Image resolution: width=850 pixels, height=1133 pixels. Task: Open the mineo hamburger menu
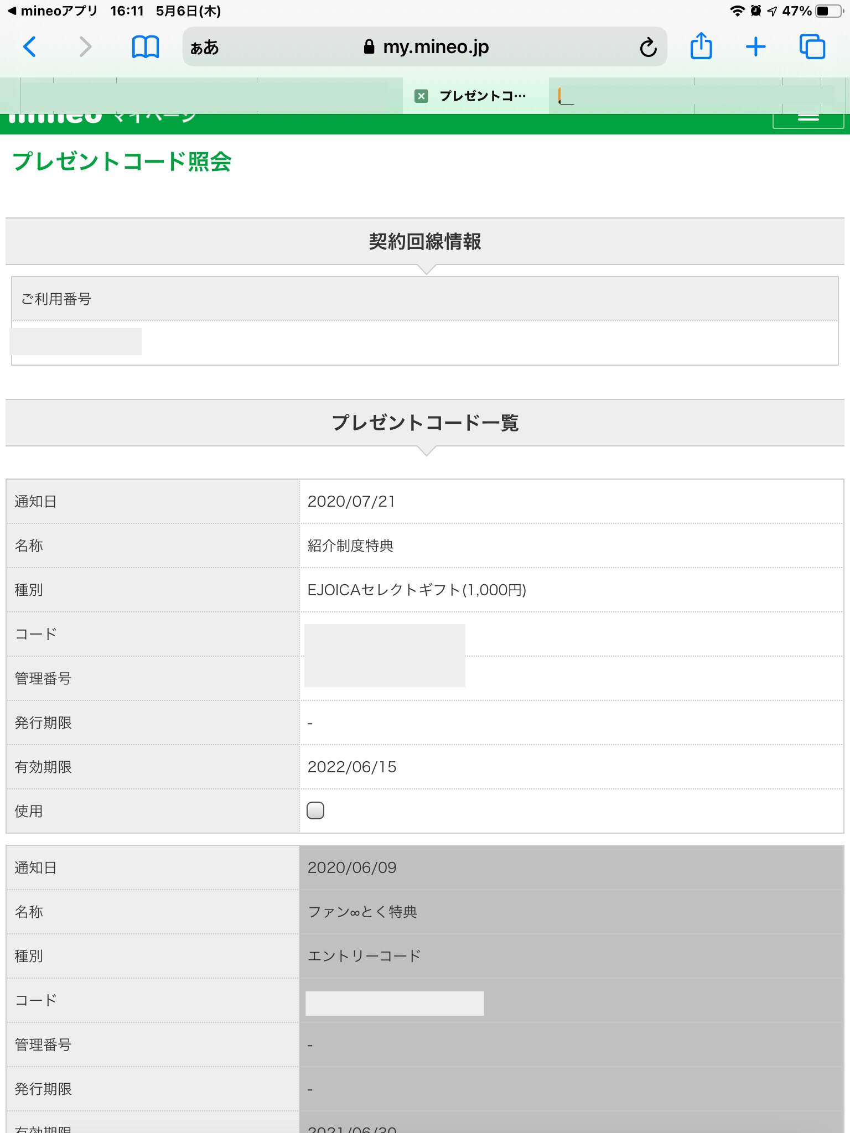808,117
